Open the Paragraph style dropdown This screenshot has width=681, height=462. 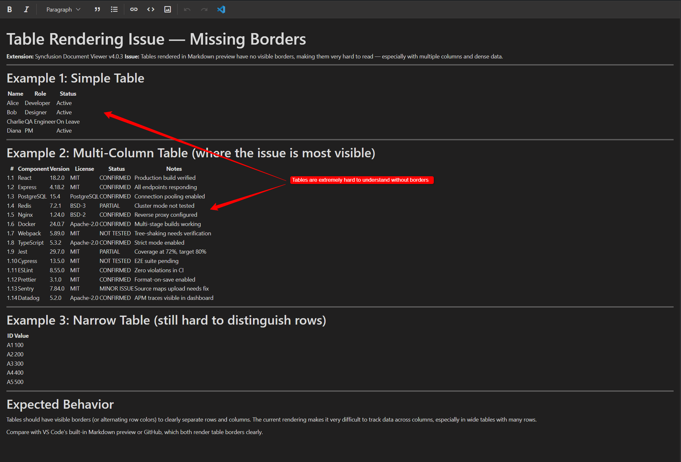point(63,9)
